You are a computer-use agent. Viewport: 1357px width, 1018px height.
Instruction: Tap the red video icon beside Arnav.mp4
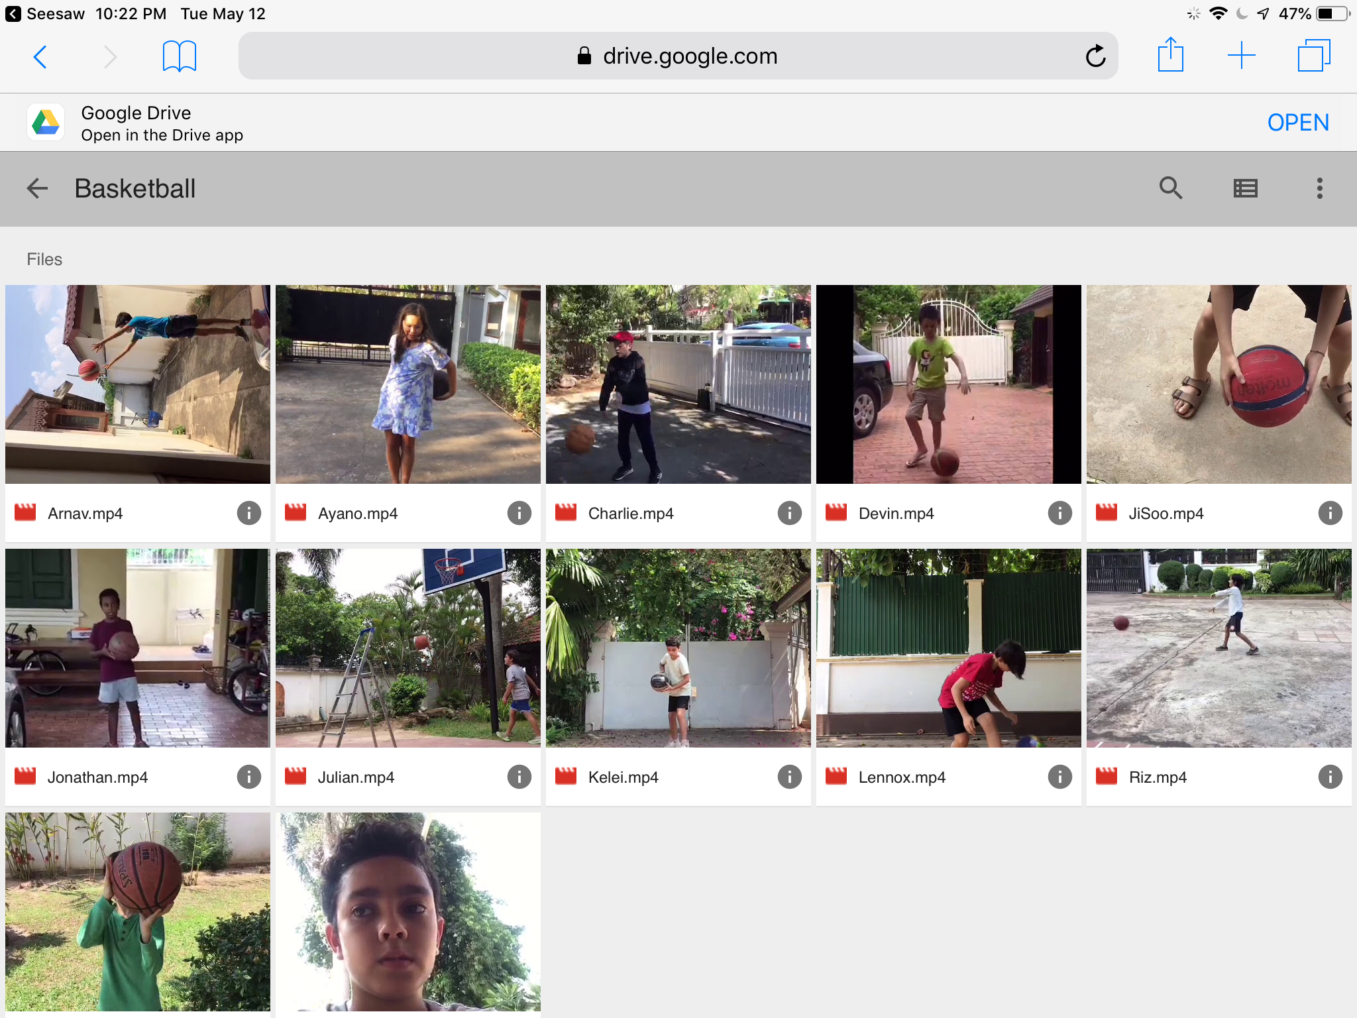[25, 513]
